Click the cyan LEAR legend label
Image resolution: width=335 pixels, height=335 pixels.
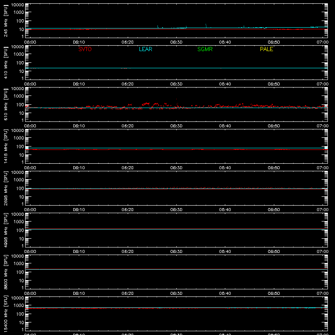(145, 49)
